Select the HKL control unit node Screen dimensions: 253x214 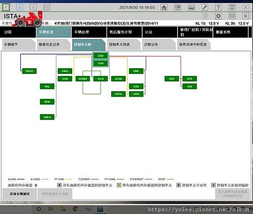coord(47,86)
